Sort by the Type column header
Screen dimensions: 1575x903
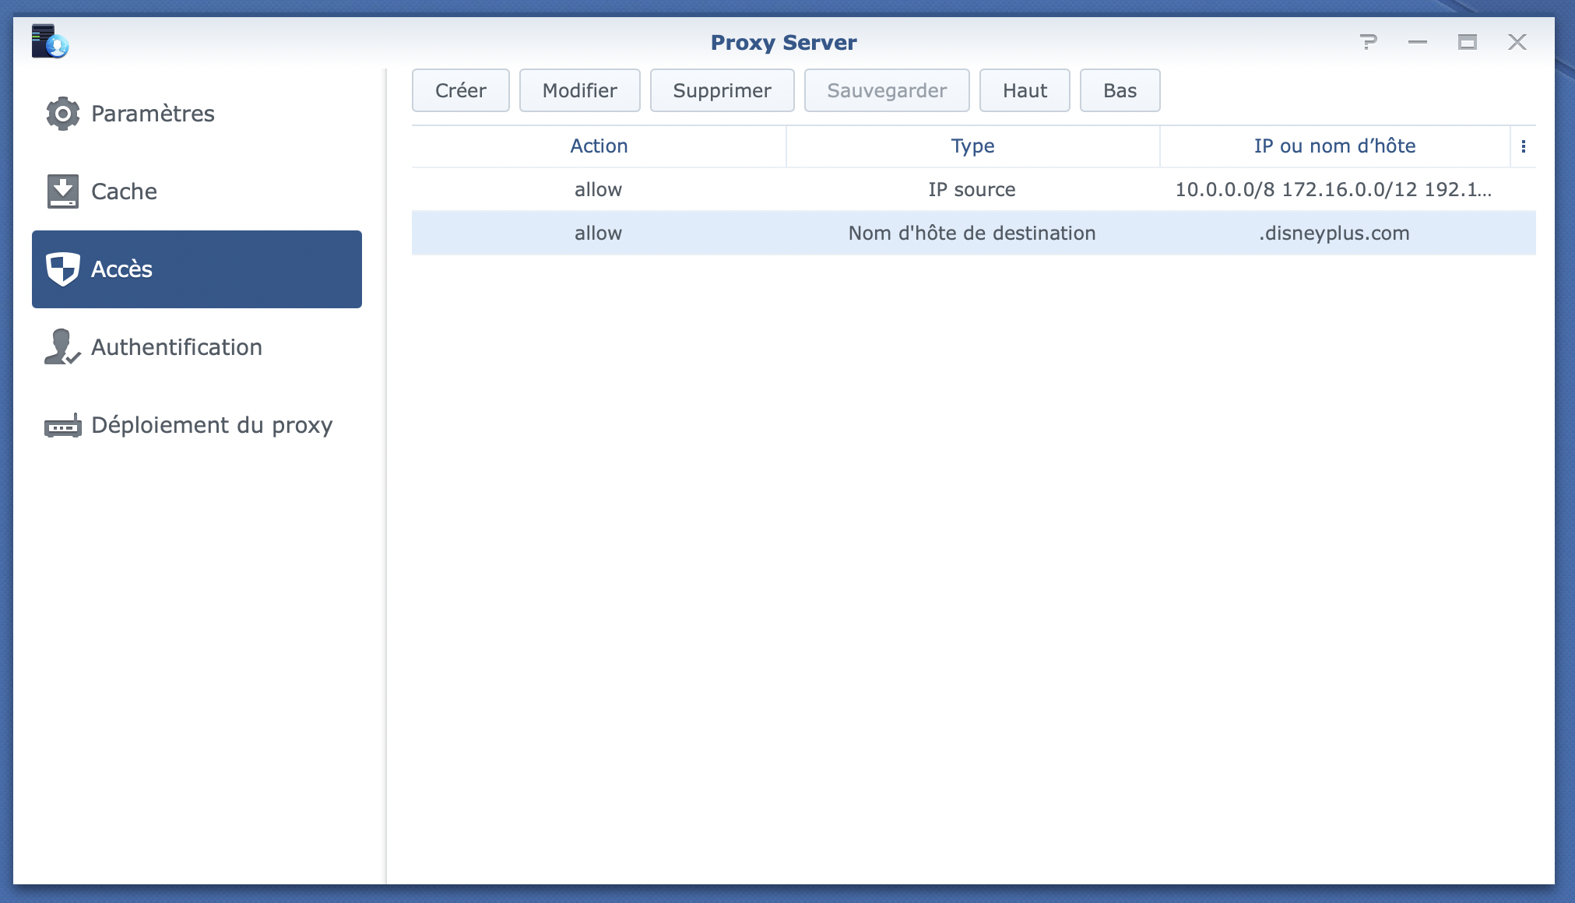point(972,146)
